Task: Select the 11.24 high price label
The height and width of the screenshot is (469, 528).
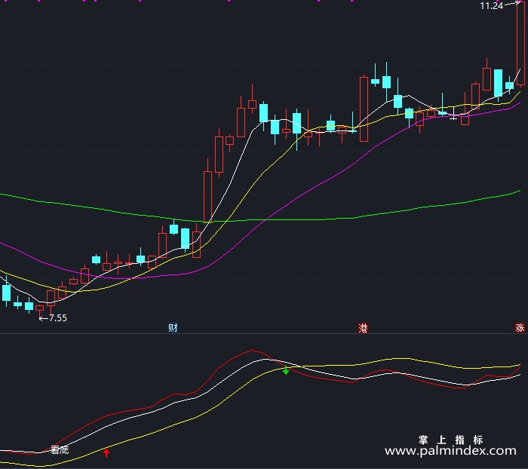Action: 491,6
